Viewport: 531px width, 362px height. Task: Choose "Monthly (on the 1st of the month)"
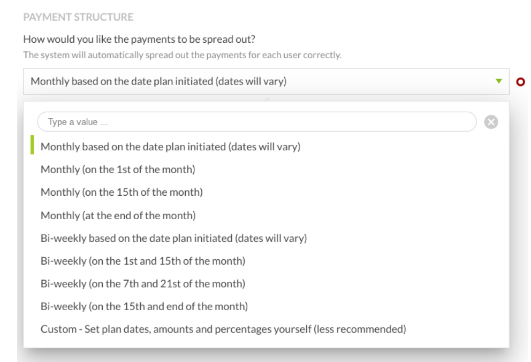tap(118, 170)
